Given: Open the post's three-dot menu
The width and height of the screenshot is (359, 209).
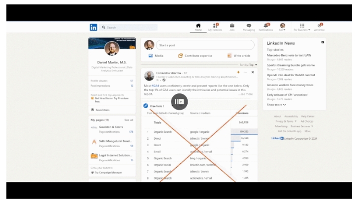Looking at the screenshot, I should pos(245,72).
